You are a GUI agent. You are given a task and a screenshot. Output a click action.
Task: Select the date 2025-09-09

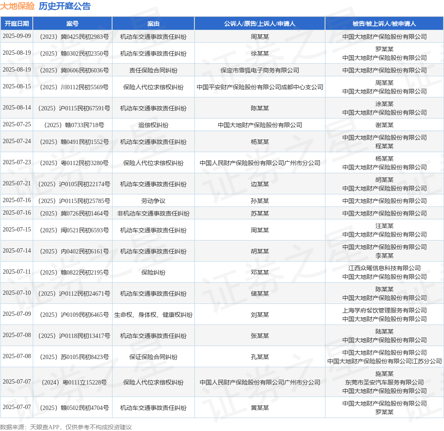pos(17,36)
